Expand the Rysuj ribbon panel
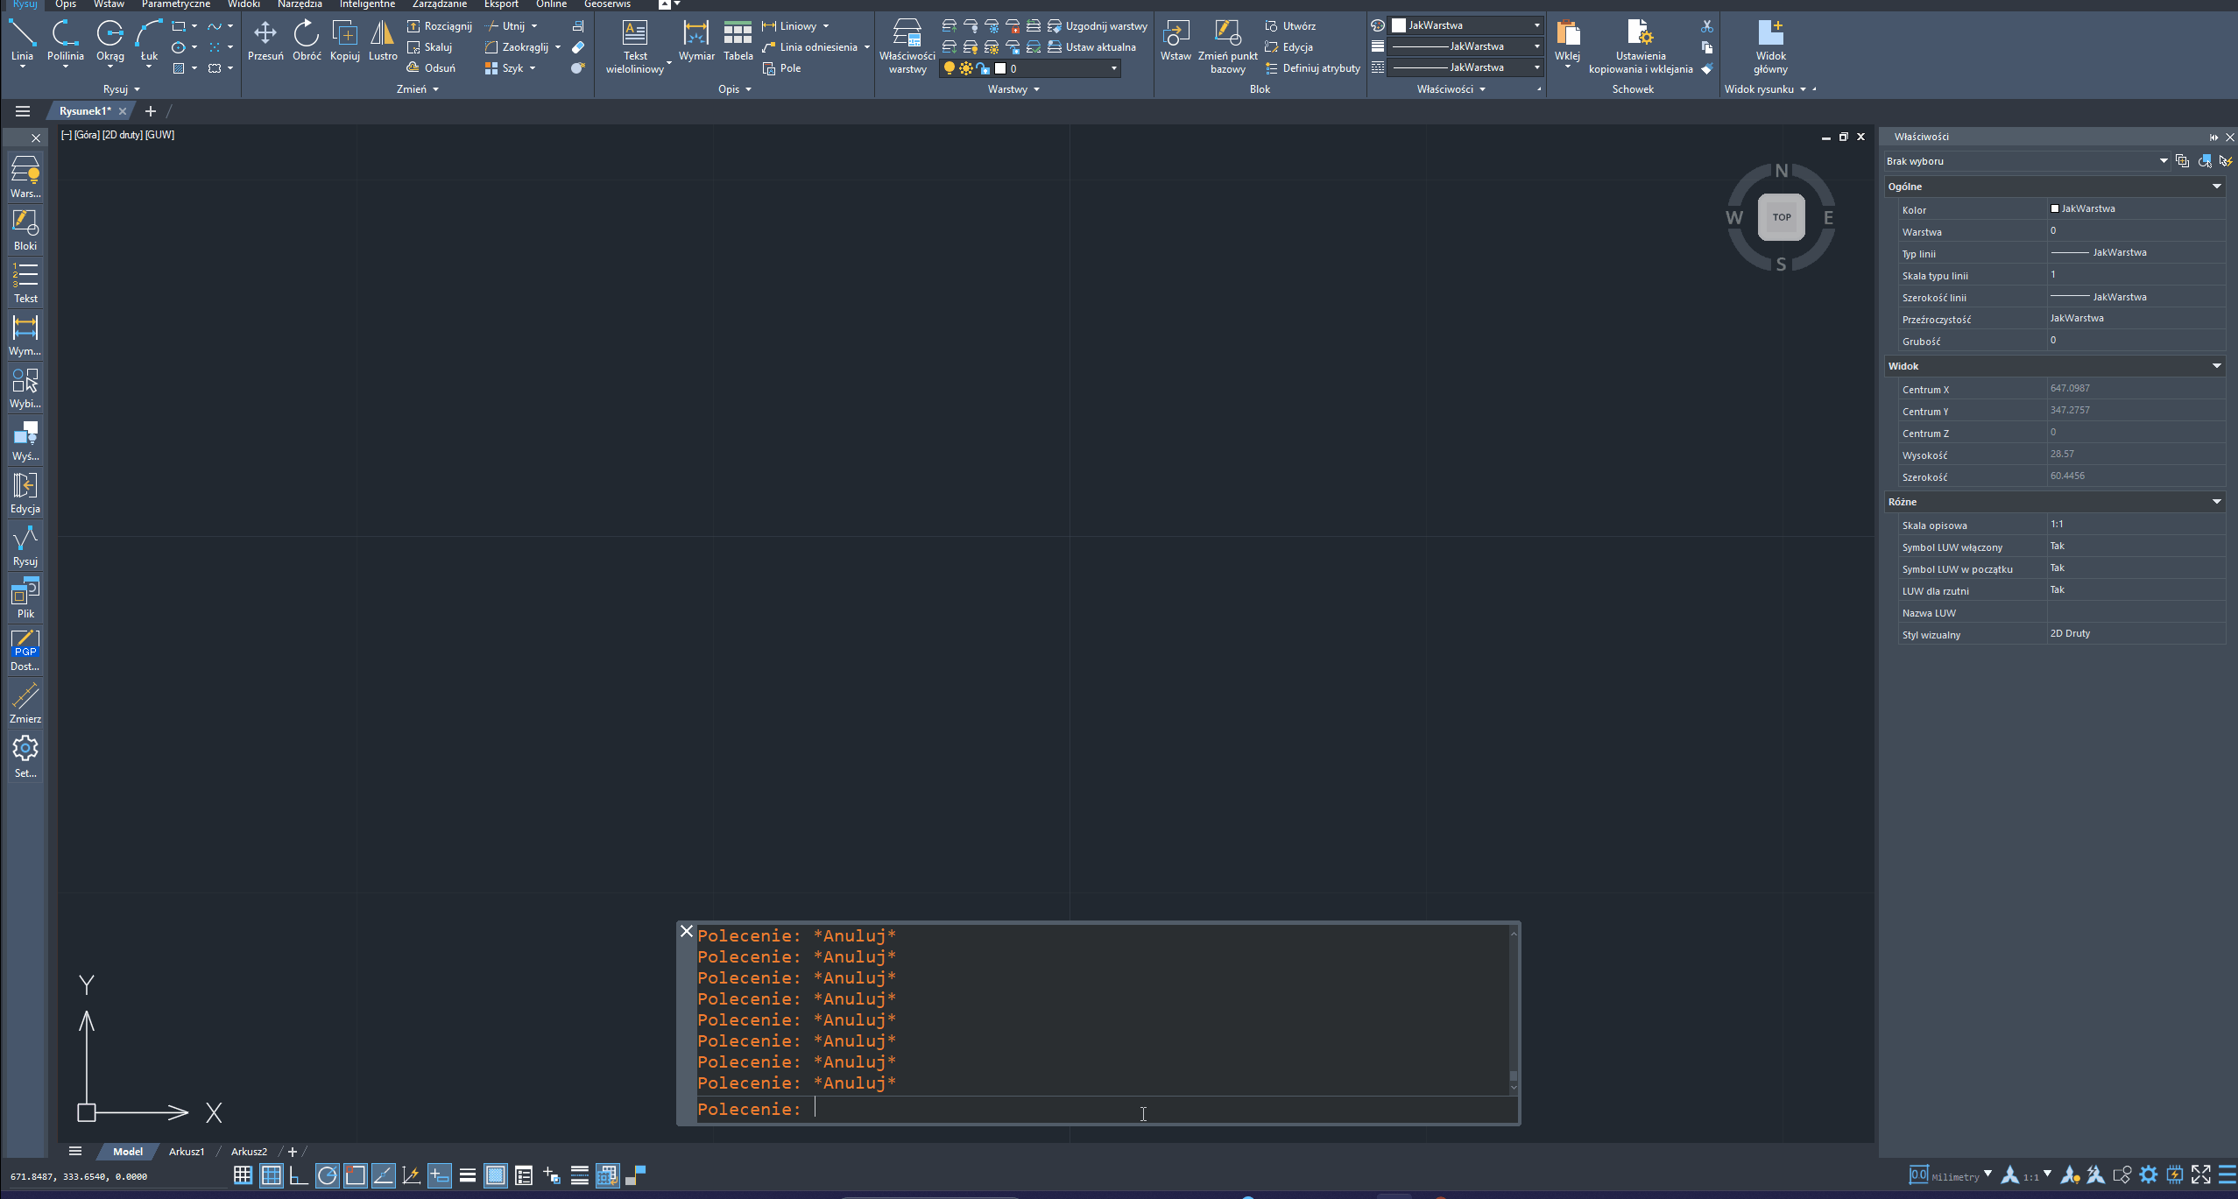Viewport: 2238px width, 1199px height. click(122, 89)
